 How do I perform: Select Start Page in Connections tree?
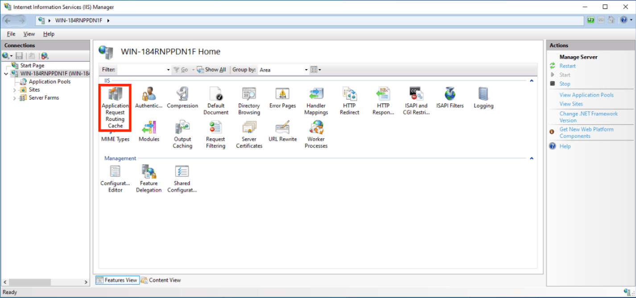tap(32, 66)
